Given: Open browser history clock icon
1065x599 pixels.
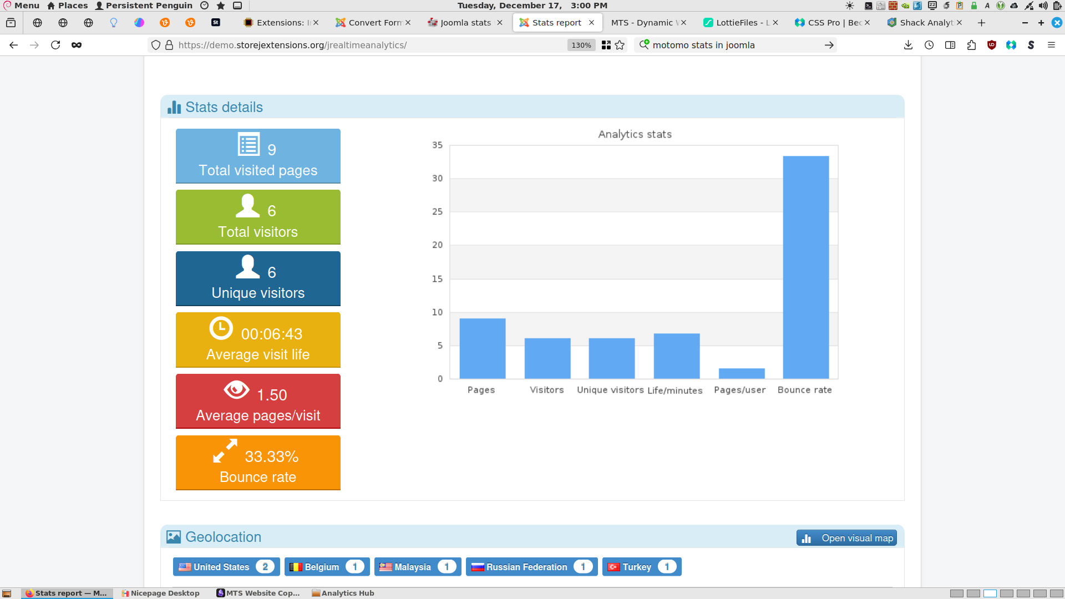Looking at the screenshot, I should click(x=929, y=45).
